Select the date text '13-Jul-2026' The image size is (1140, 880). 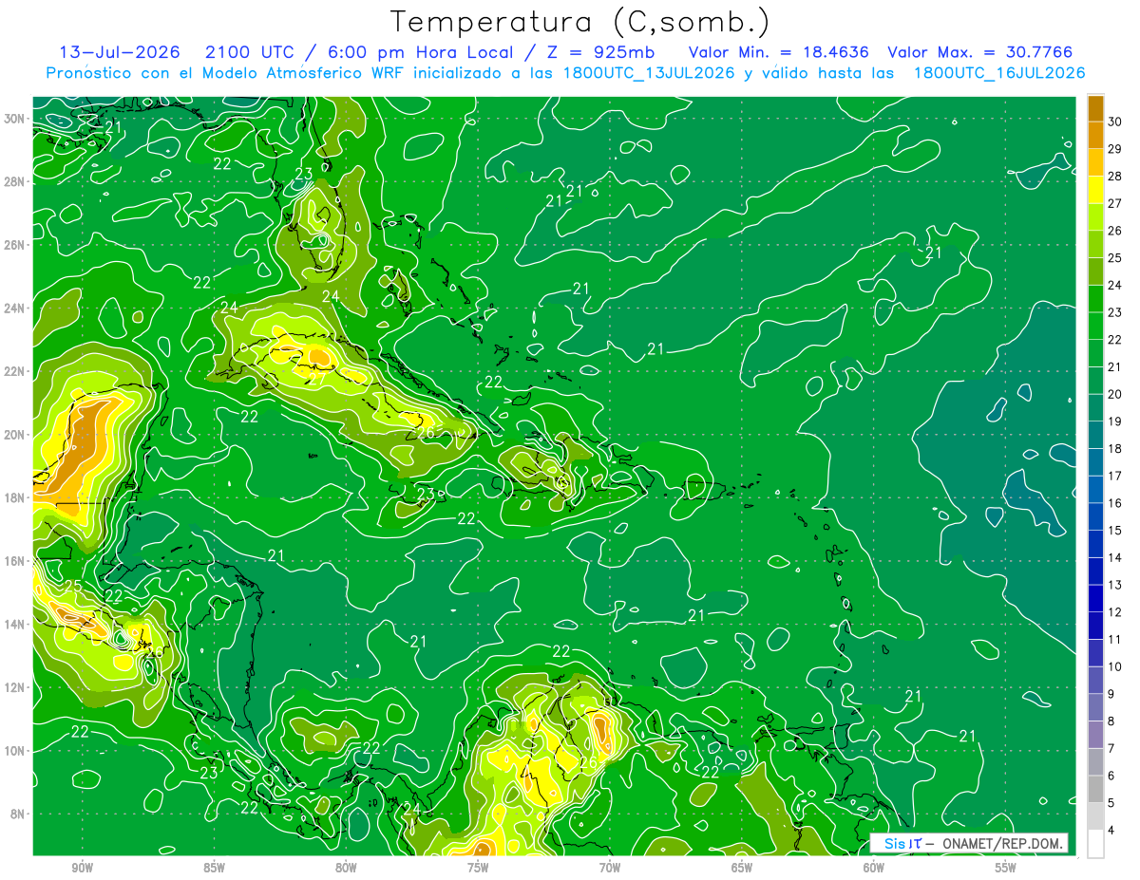[x=118, y=52]
